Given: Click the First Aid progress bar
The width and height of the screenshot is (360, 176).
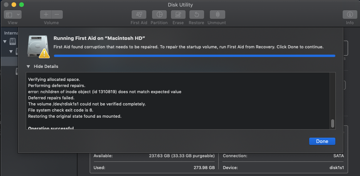Looking at the screenshot, I should [194, 56].
